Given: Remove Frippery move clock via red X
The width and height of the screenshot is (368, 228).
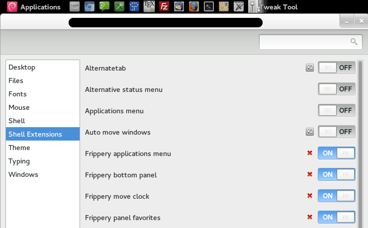Looking at the screenshot, I should pyautogui.click(x=310, y=196).
